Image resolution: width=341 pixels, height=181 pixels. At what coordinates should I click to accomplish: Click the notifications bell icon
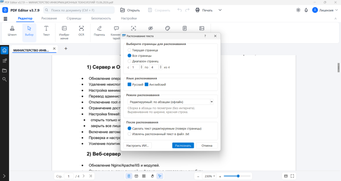click(306, 10)
